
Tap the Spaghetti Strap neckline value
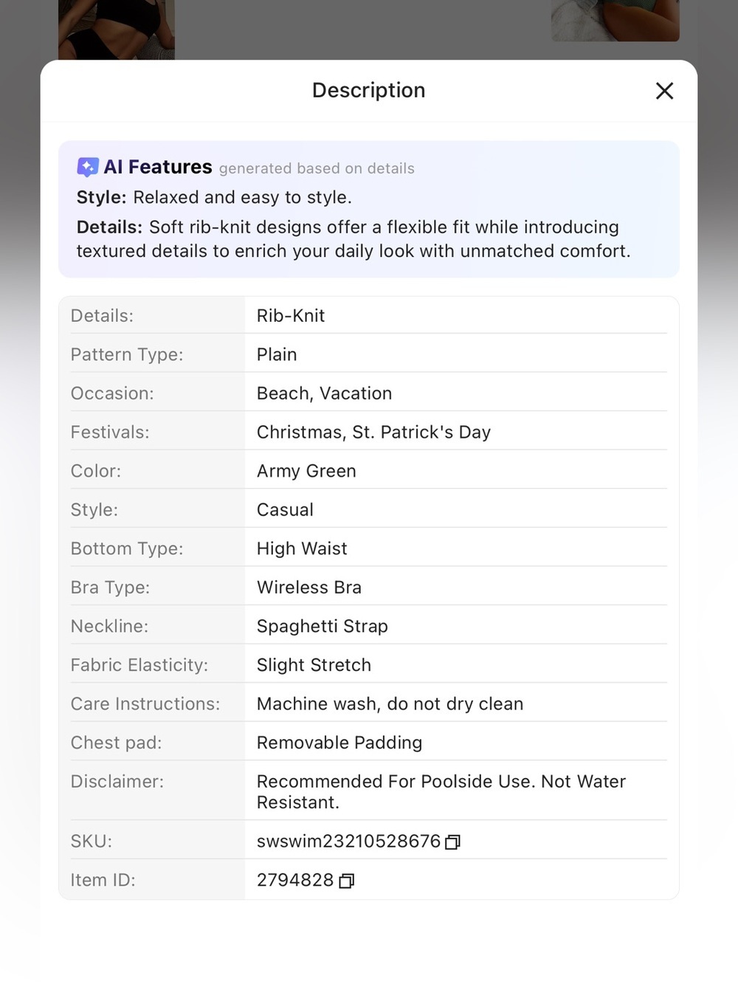coord(323,626)
